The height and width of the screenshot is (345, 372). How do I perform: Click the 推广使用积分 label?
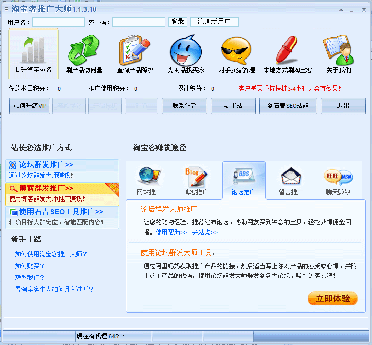pos(109,89)
